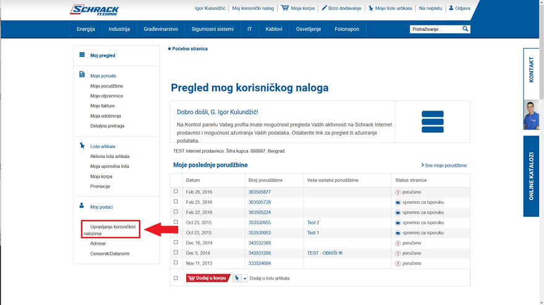
Task: Open Aktivna lista artikala in sidebar
Action: point(109,156)
